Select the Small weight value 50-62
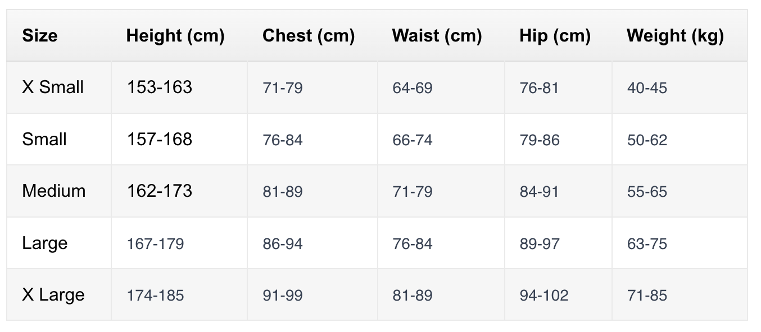This screenshot has height=332, width=761. point(647,140)
